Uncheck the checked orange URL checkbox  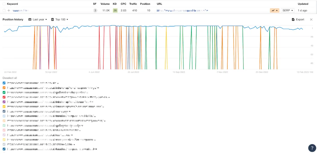pyautogui.click(x=4, y=88)
